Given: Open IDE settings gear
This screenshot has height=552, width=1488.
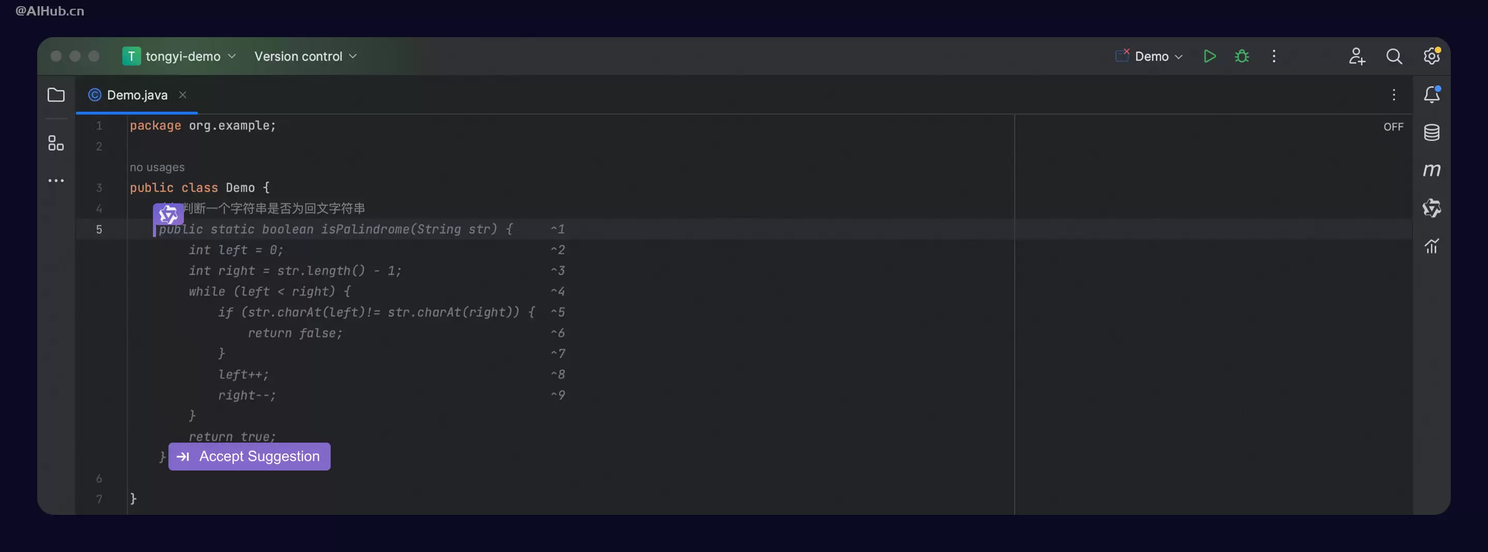Looking at the screenshot, I should pyautogui.click(x=1431, y=56).
